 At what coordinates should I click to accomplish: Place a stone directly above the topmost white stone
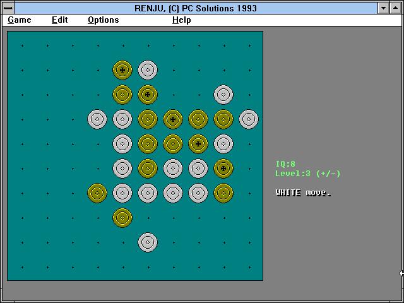tap(149, 45)
